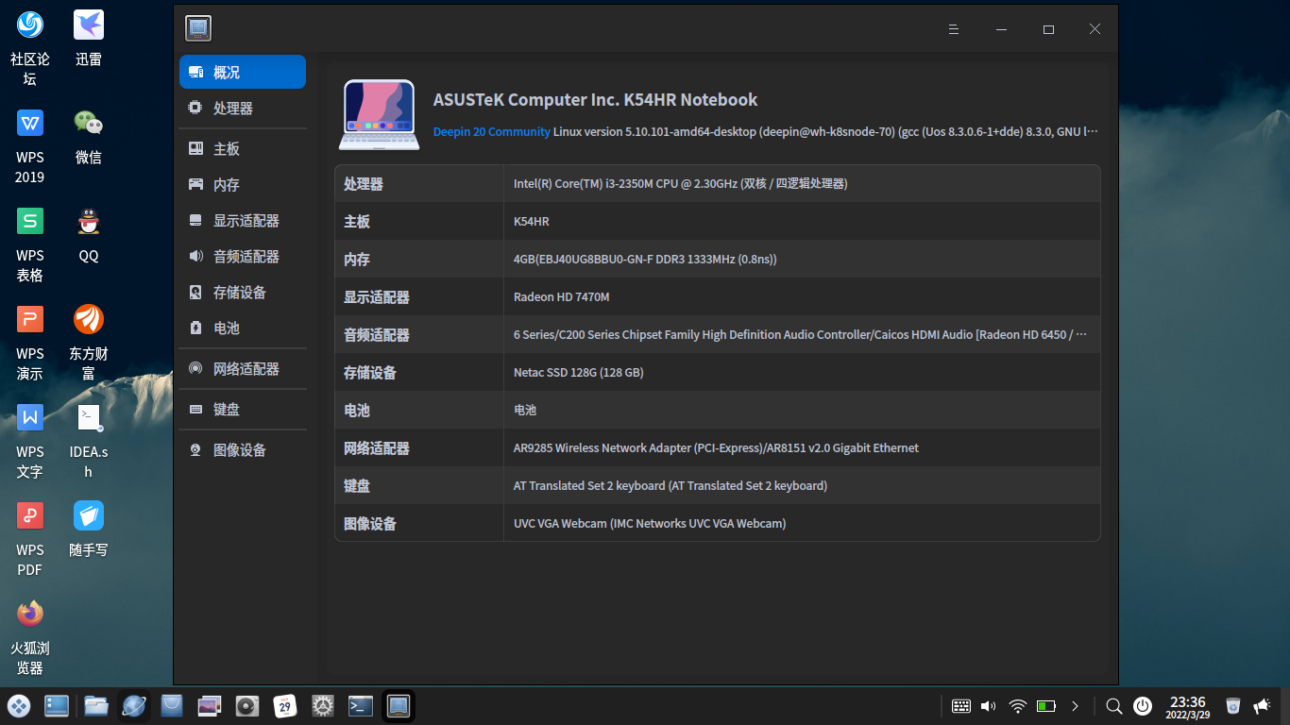1290x725 pixels.
Task: Open the 处理器 (Processor) sidebar section
Action: click(x=232, y=109)
